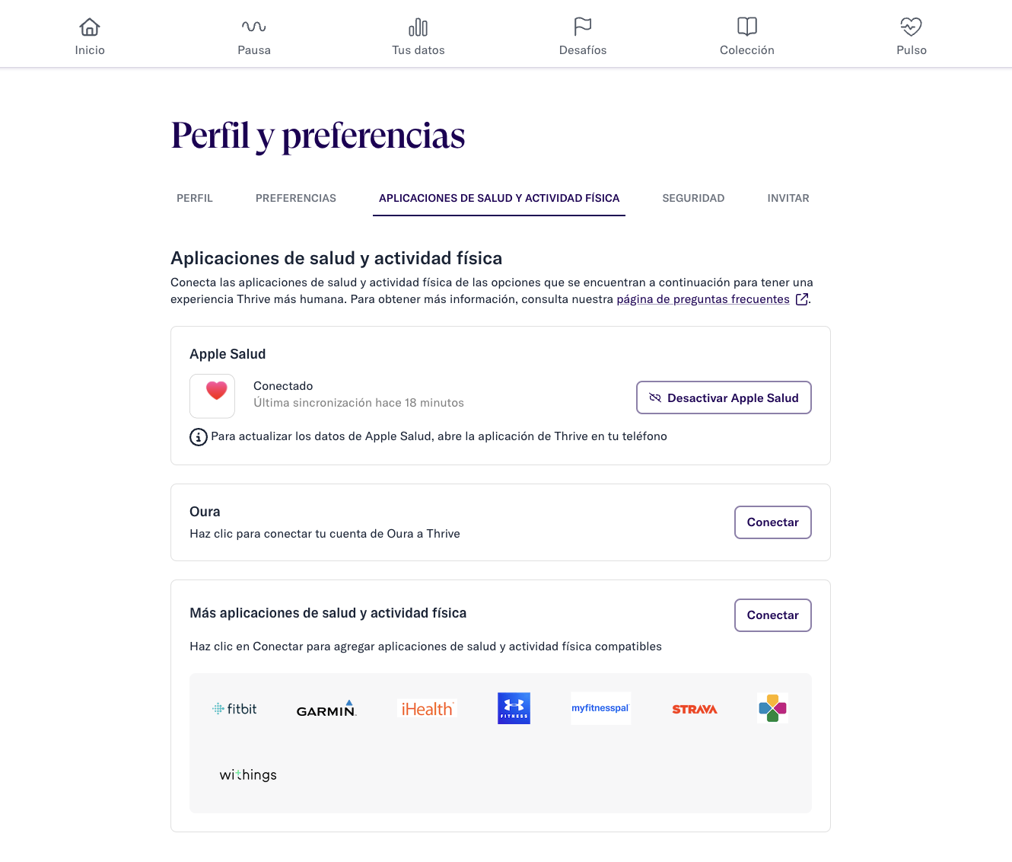Viewport: 1012px width, 862px height.
Task: Open the Pausa wave icon
Action: tap(254, 27)
